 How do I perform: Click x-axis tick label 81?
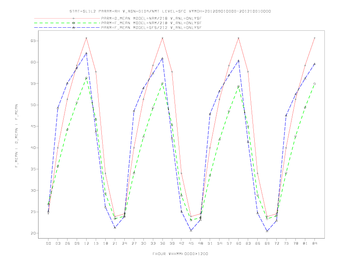[305, 243]
